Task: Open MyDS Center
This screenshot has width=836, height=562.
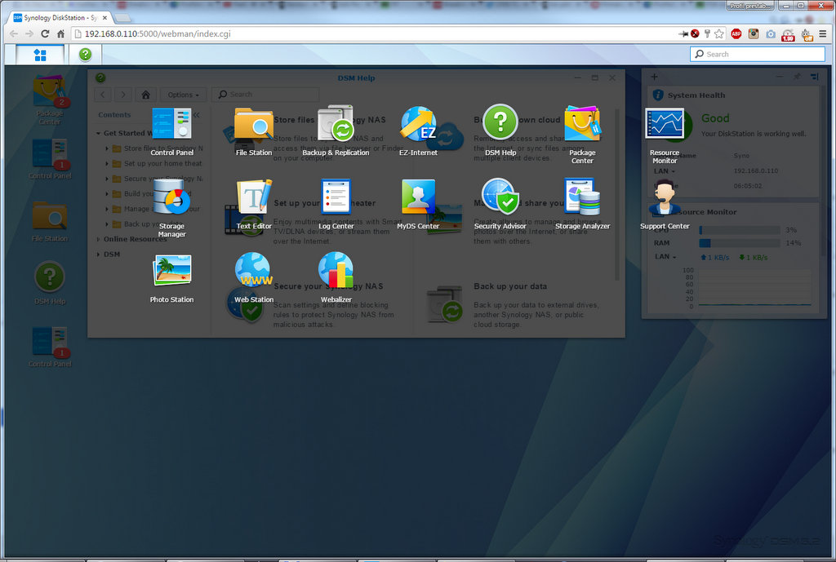Action: click(418, 205)
